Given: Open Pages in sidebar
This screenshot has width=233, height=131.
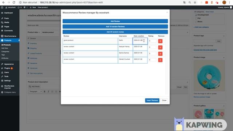Looking at the screenshot, I should click(x=7, y=27).
